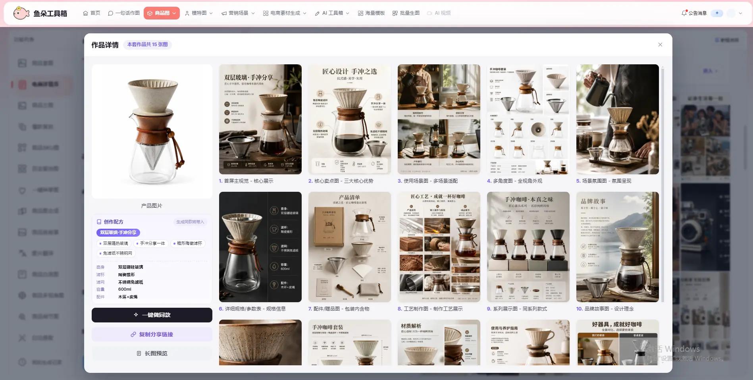753x380 pixels.
Task: Click the 600ml capacity value
Action: 125,289
